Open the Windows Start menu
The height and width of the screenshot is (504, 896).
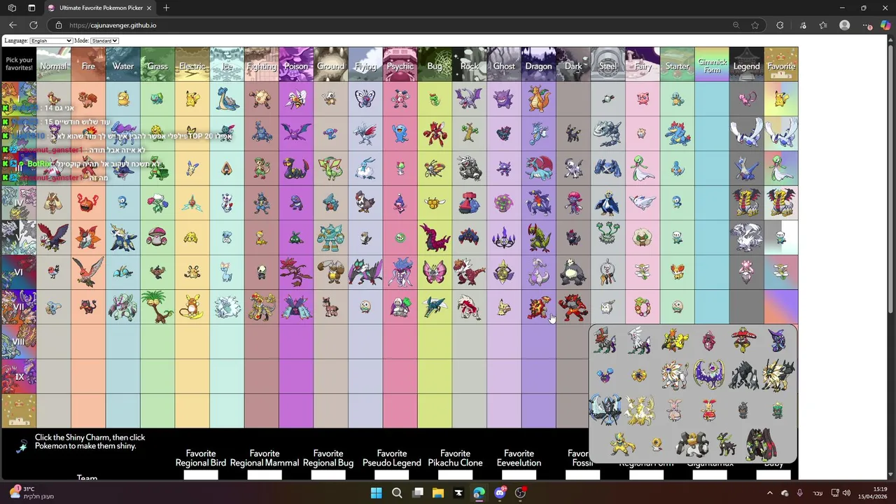click(x=377, y=493)
